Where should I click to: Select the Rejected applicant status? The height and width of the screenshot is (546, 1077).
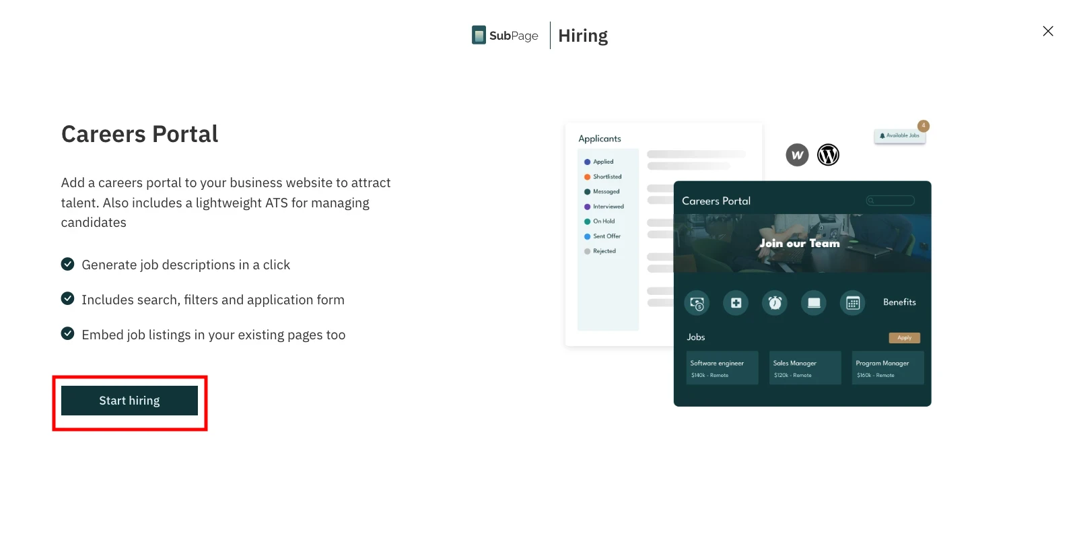(600, 251)
